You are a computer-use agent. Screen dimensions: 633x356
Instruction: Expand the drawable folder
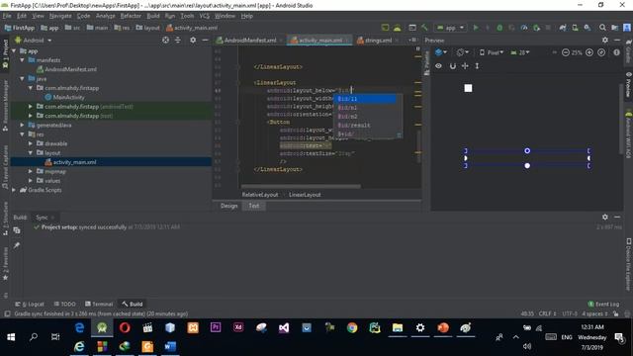click(x=31, y=143)
